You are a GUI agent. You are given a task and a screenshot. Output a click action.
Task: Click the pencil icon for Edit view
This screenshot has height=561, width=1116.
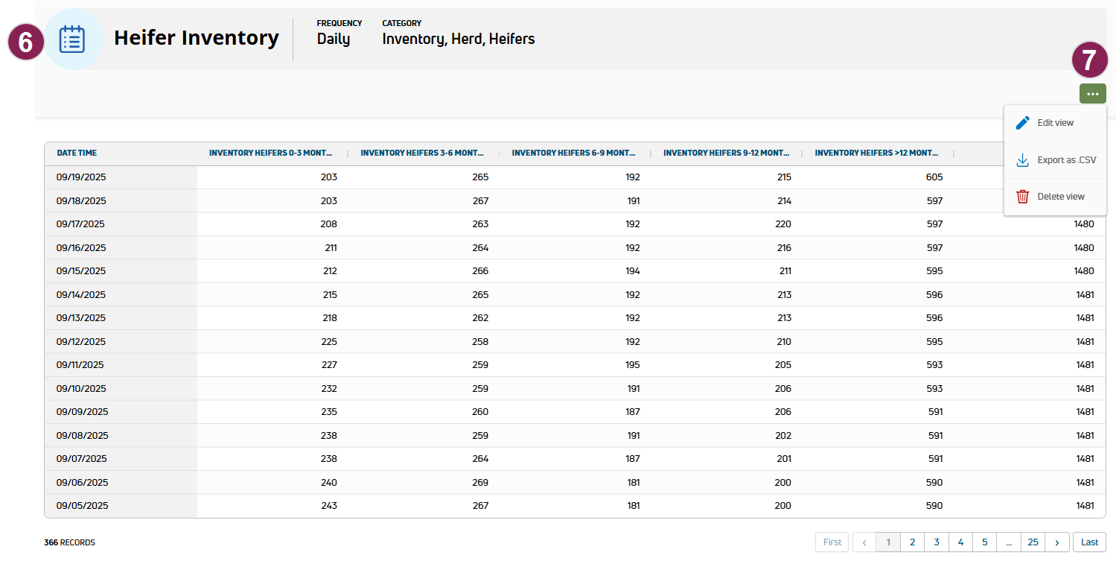[x=1023, y=123]
